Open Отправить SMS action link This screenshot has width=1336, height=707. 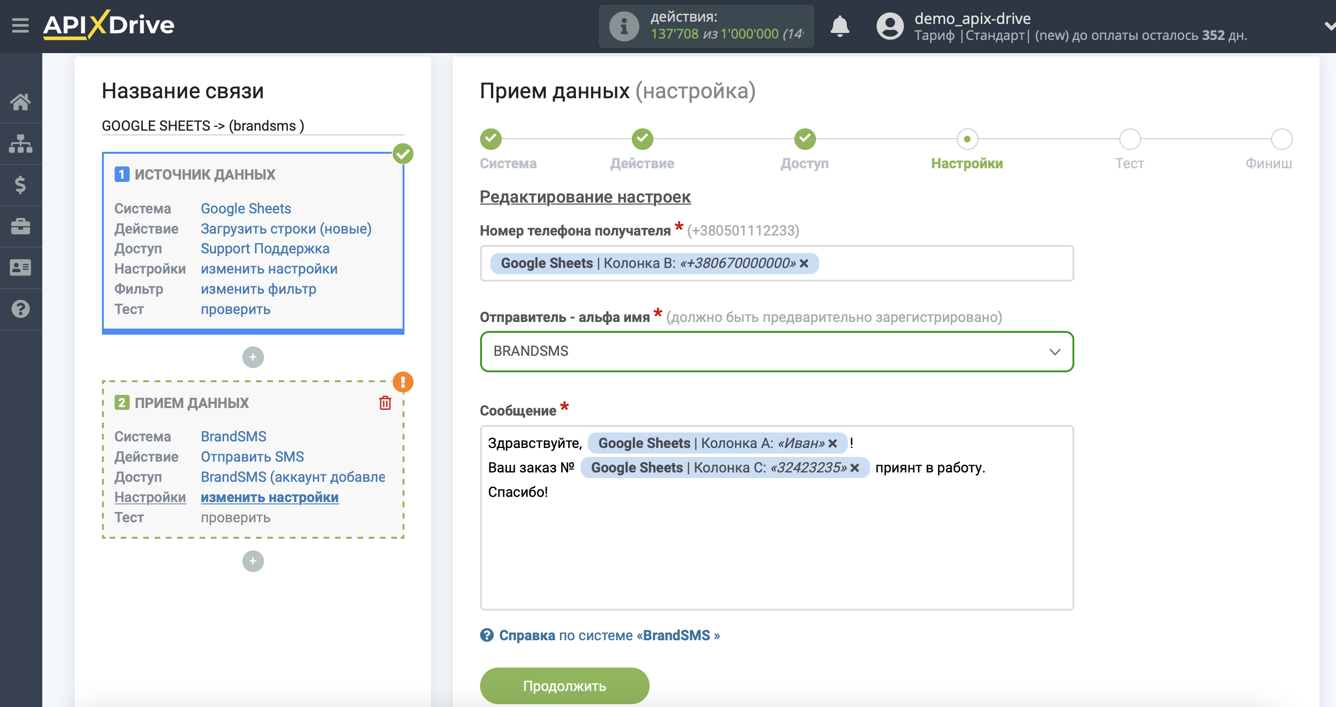[252, 457]
